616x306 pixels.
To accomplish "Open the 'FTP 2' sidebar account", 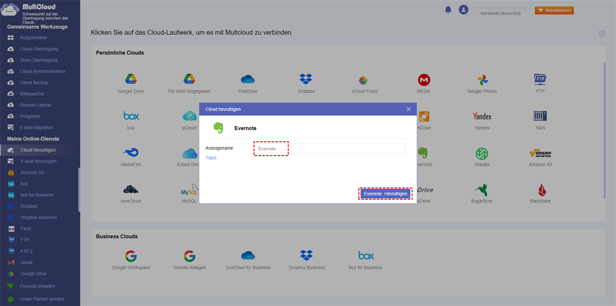I will [26, 252].
